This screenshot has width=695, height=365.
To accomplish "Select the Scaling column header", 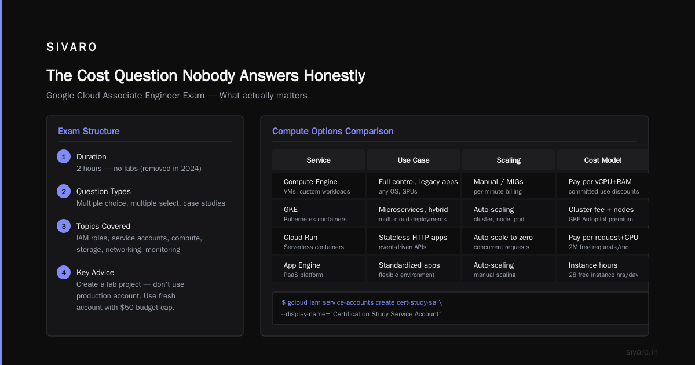I will [509, 160].
